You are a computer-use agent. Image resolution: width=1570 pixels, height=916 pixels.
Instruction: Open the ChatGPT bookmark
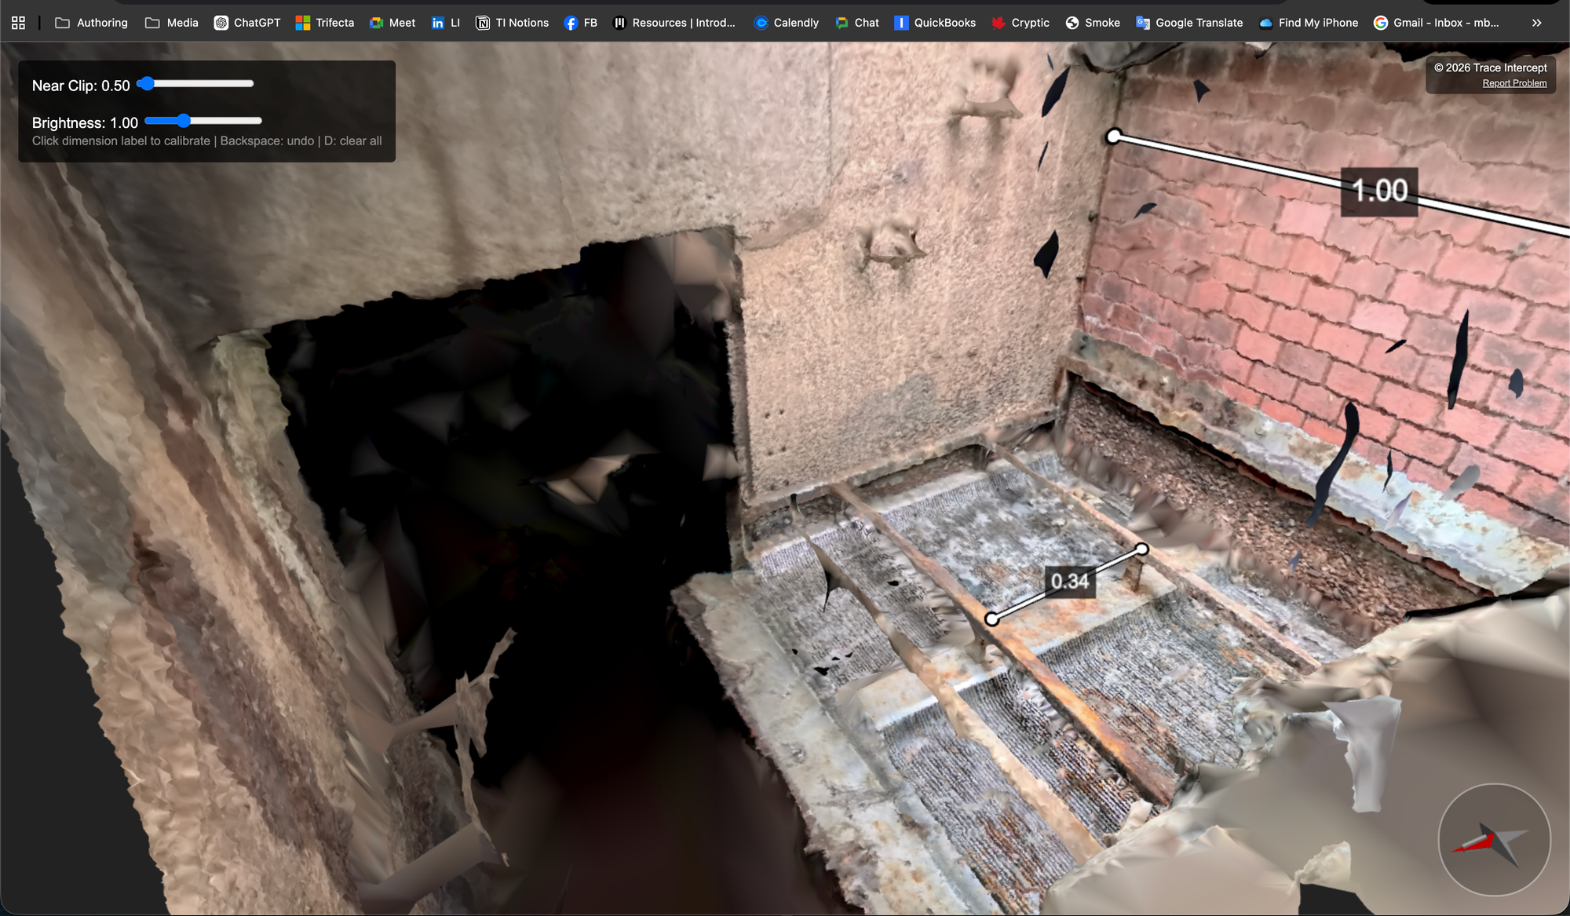pos(247,23)
